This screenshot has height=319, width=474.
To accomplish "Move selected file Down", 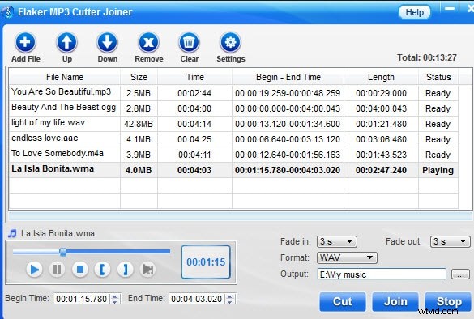I will pyautogui.click(x=107, y=42).
